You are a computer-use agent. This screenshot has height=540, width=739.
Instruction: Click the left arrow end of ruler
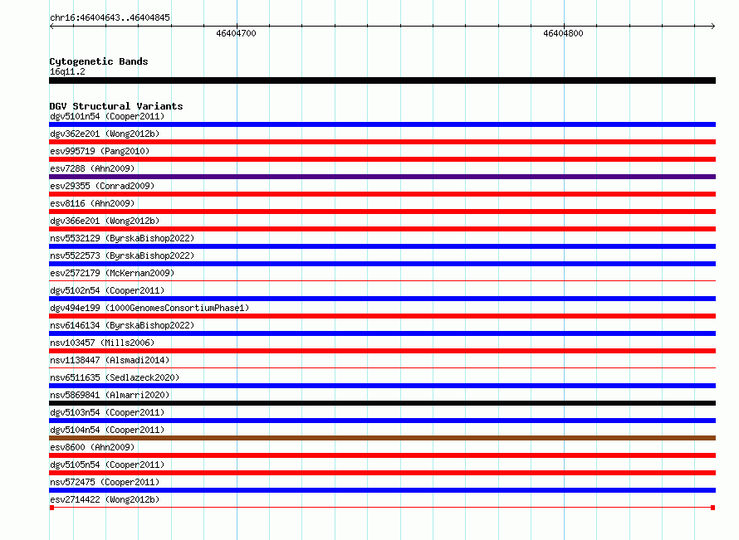[x=51, y=26]
